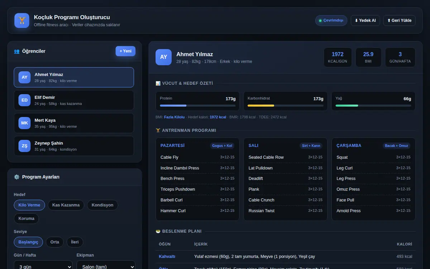Image resolution: width=430 pixels, height=269 pixels.
Task: Click the weightlifter app logo icon
Action: tap(22, 20)
